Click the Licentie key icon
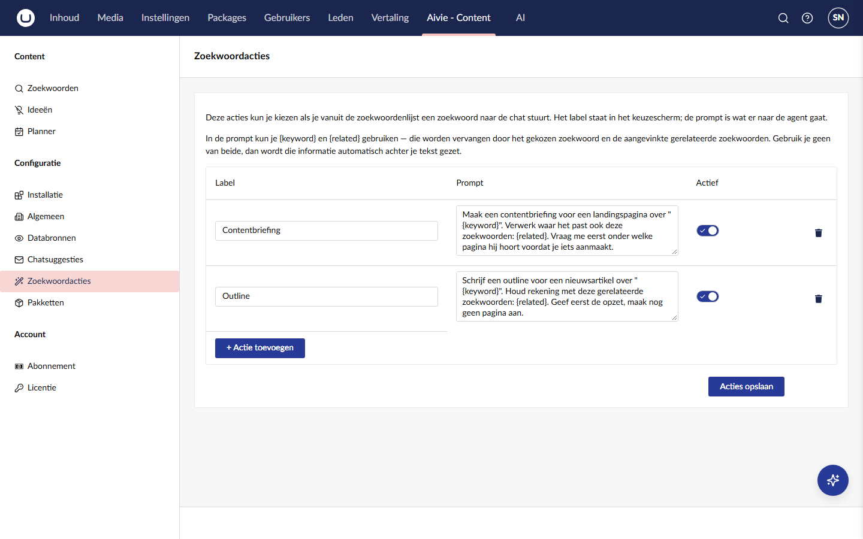The height and width of the screenshot is (539, 863). click(x=19, y=388)
